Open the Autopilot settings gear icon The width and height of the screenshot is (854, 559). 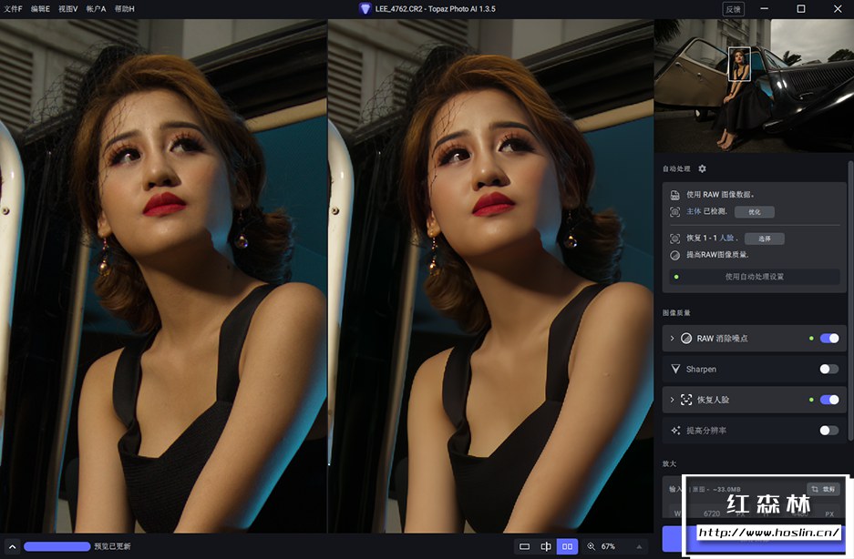702,168
